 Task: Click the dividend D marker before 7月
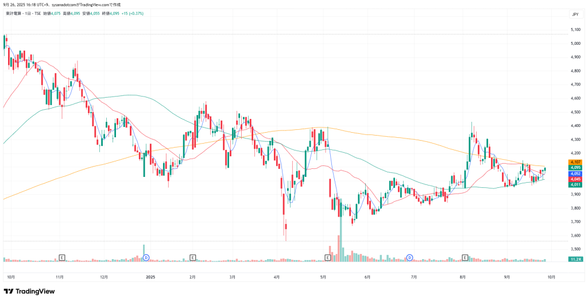coord(410,257)
